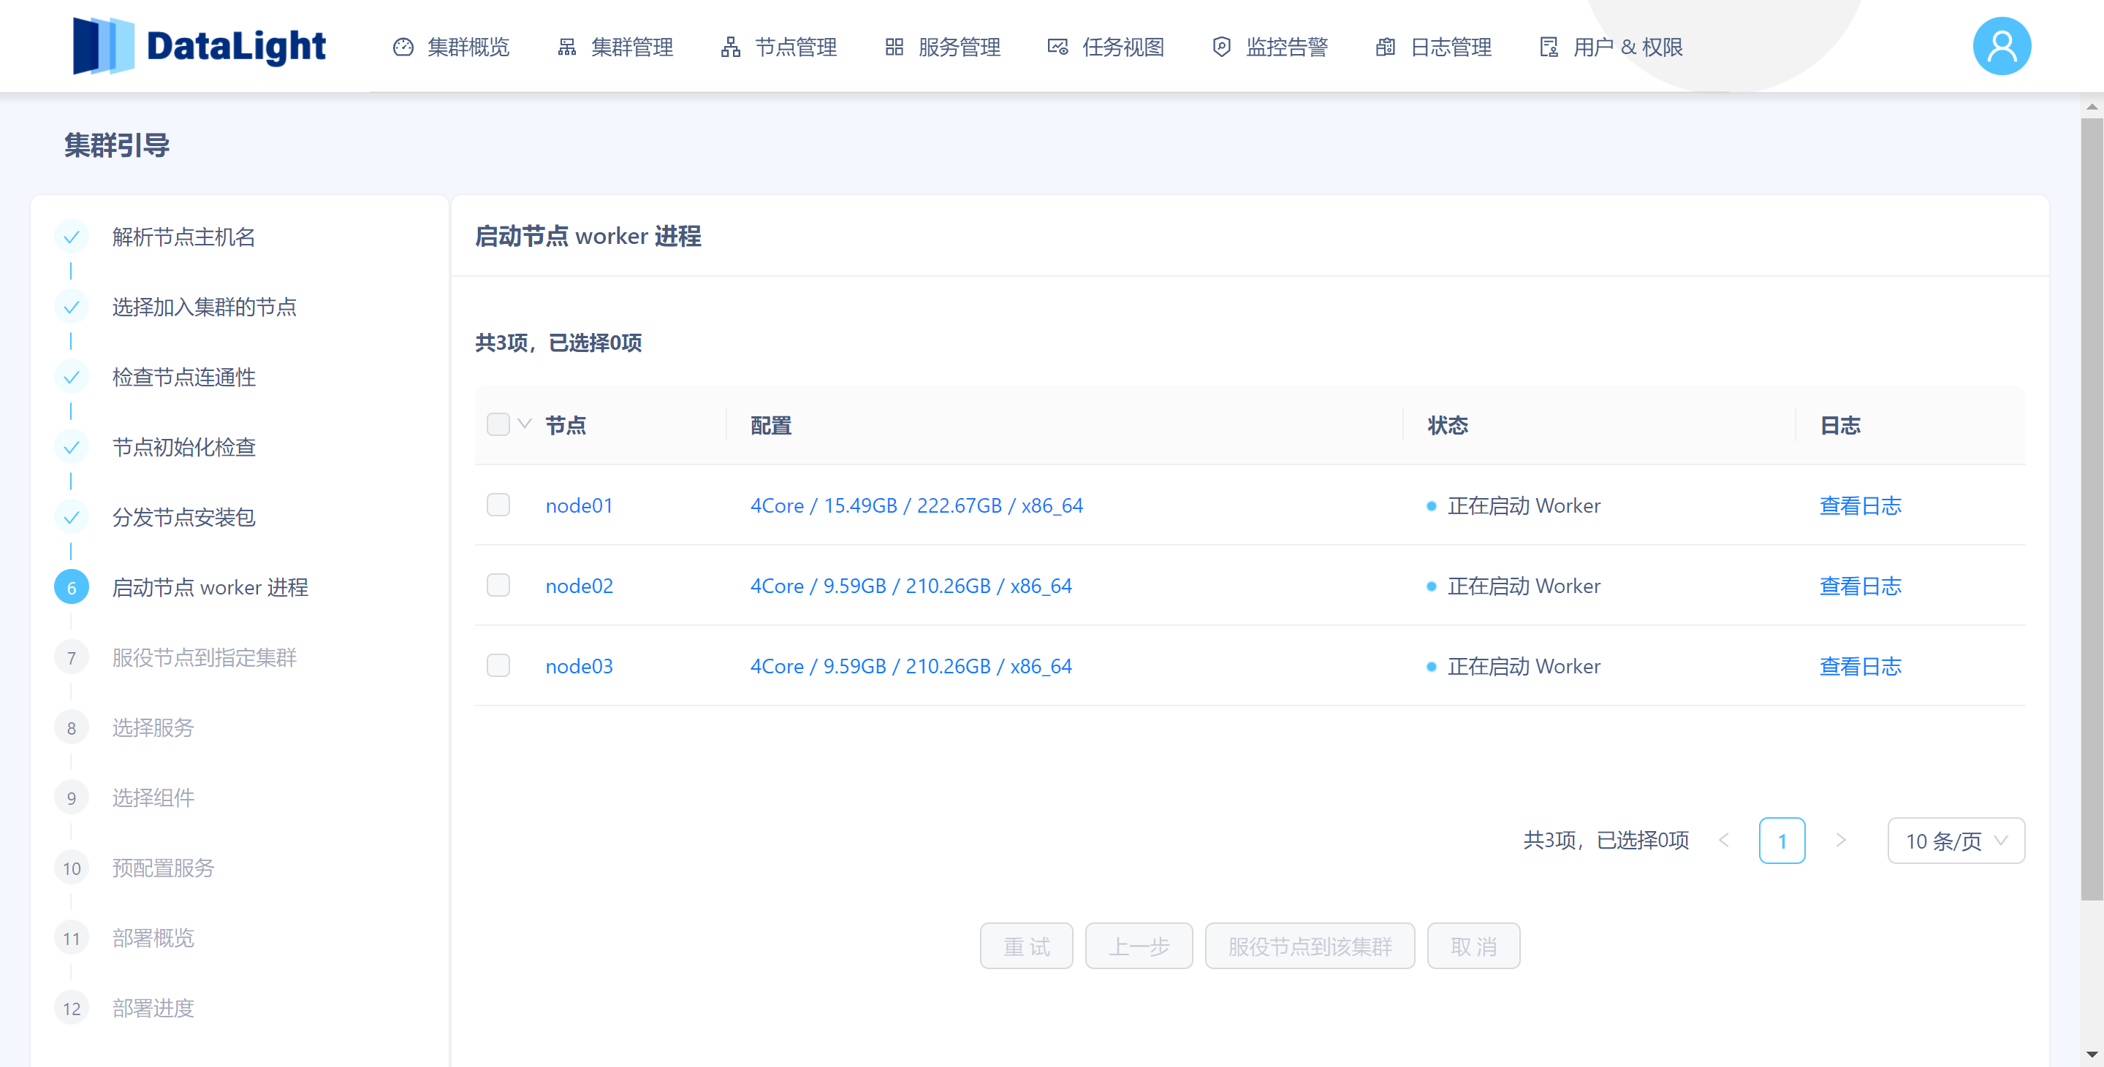Click the 上一步 button
The width and height of the screenshot is (2104, 1067).
pos(1139,946)
